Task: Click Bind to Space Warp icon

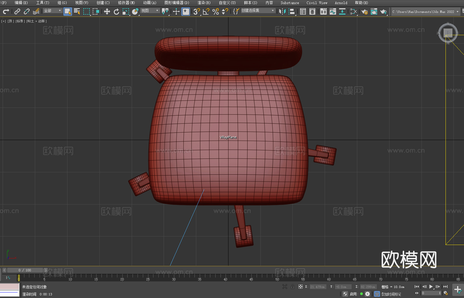Action: [36, 11]
